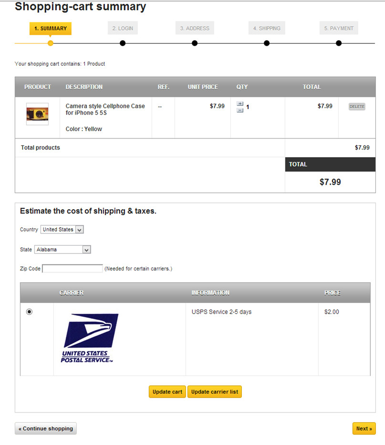Proceed with the Next button
This screenshot has height=445, width=385.
[364, 429]
